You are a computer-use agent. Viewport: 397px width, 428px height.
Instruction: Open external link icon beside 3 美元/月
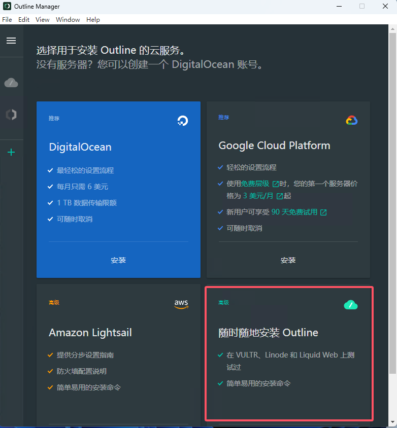(280, 196)
